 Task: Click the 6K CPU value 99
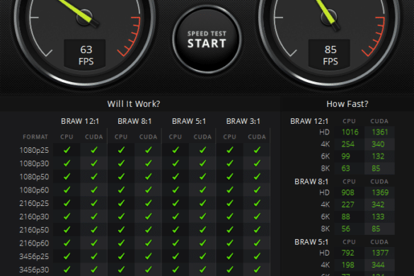click(345, 156)
